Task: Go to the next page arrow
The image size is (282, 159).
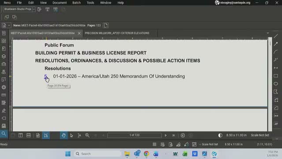Action: click(166, 136)
